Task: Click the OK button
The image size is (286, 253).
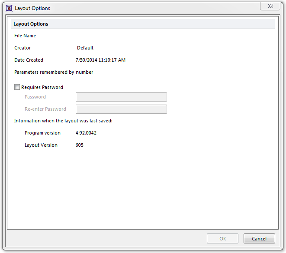Action: coord(222,239)
